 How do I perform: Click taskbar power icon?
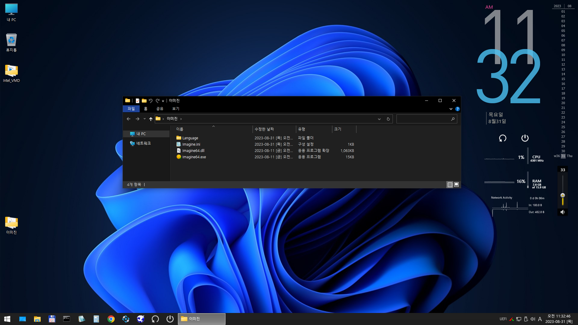(x=170, y=319)
